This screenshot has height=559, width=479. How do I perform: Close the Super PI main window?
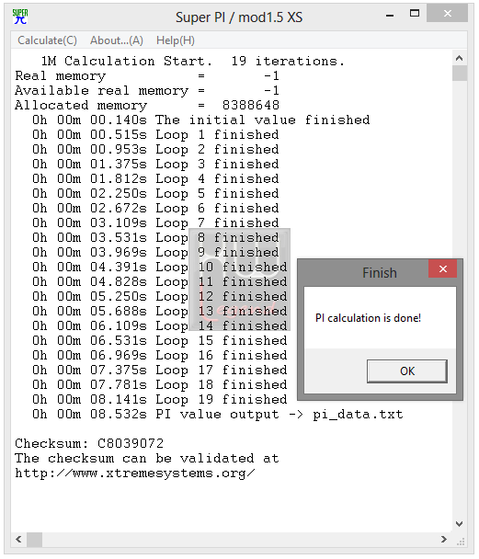point(447,14)
